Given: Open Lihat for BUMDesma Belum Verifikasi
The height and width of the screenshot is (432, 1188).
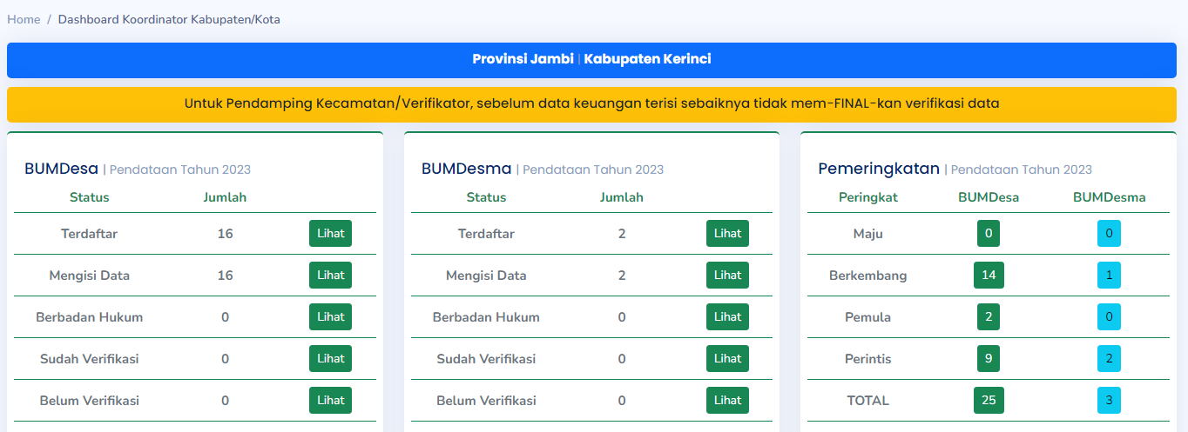Looking at the screenshot, I should (x=727, y=401).
